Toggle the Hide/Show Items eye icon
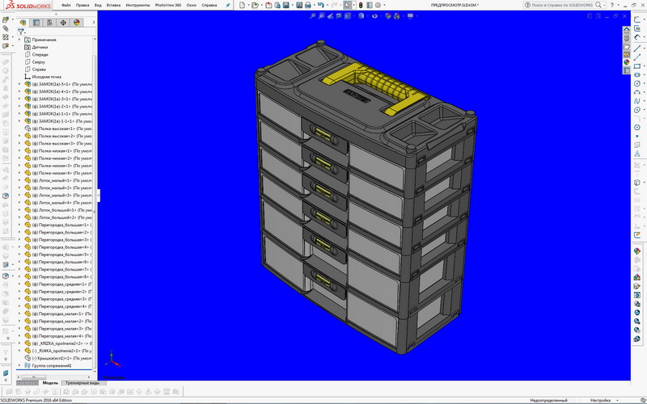Image resolution: width=647 pixels, height=404 pixels. click(374, 16)
